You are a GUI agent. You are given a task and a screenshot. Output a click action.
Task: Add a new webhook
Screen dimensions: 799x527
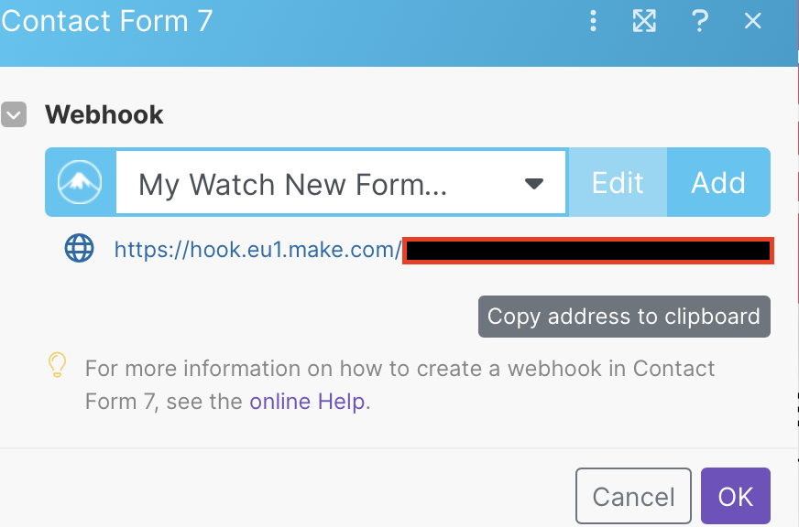[718, 183]
